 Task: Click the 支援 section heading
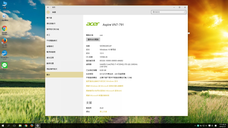[x=89, y=103]
